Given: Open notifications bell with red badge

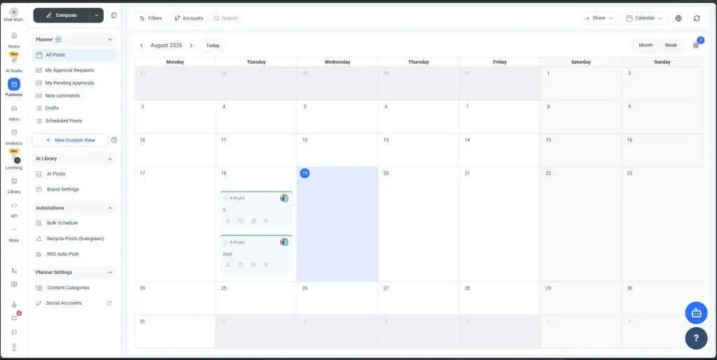Looking at the screenshot, I should pyautogui.click(x=14, y=318).
